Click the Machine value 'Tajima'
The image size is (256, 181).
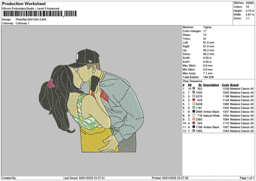tap(207, 27)
